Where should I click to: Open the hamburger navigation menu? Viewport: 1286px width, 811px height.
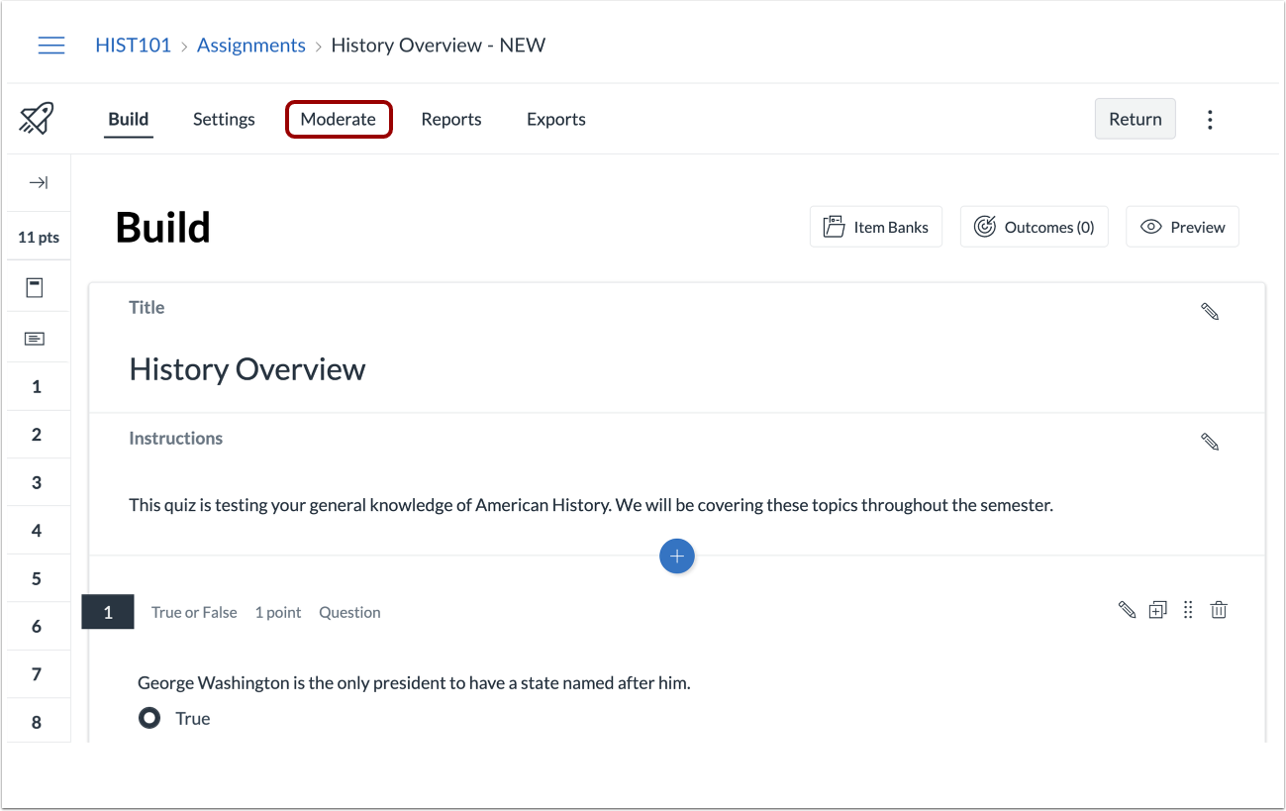pyautogui.click(x=51, y=46)
